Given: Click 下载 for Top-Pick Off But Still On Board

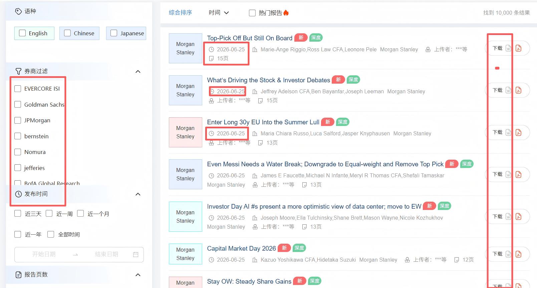Looking at the screenshot, I should point(497,48).
